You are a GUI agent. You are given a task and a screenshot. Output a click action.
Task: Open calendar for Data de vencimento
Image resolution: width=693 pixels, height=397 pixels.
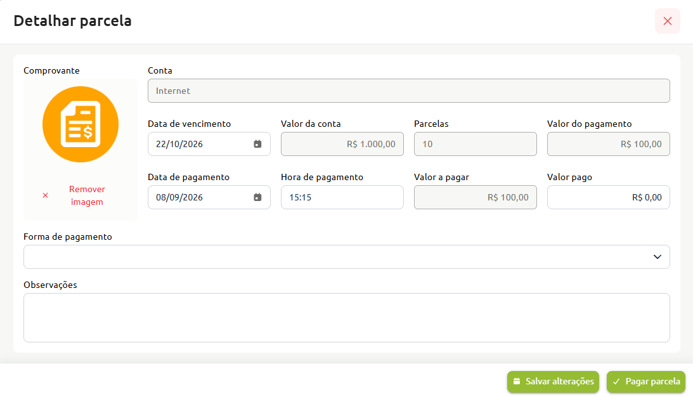pyautogui.click(x=257, y=144)
